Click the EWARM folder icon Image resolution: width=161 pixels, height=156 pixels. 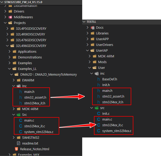[x=19, y=80]
